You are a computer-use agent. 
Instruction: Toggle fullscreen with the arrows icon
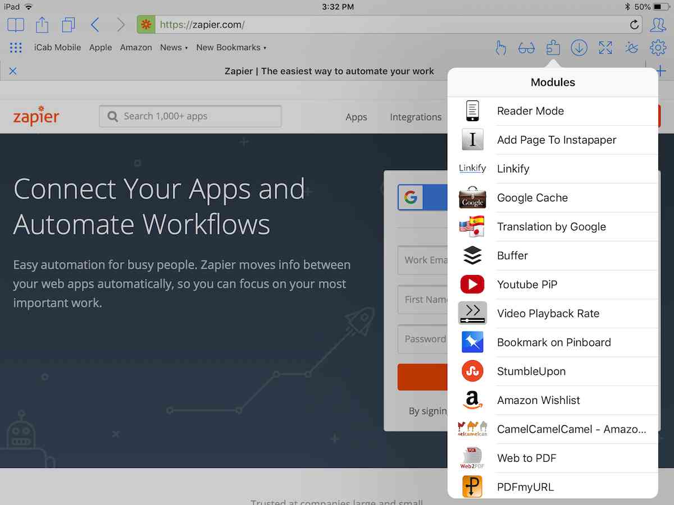[605, 48]
